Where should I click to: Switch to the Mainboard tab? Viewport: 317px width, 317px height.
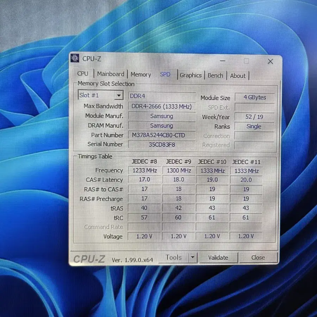110,74
